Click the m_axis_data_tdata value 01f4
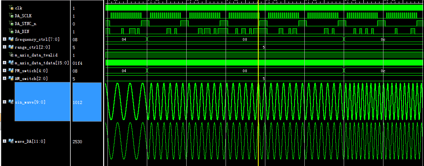 pos(77,63)
